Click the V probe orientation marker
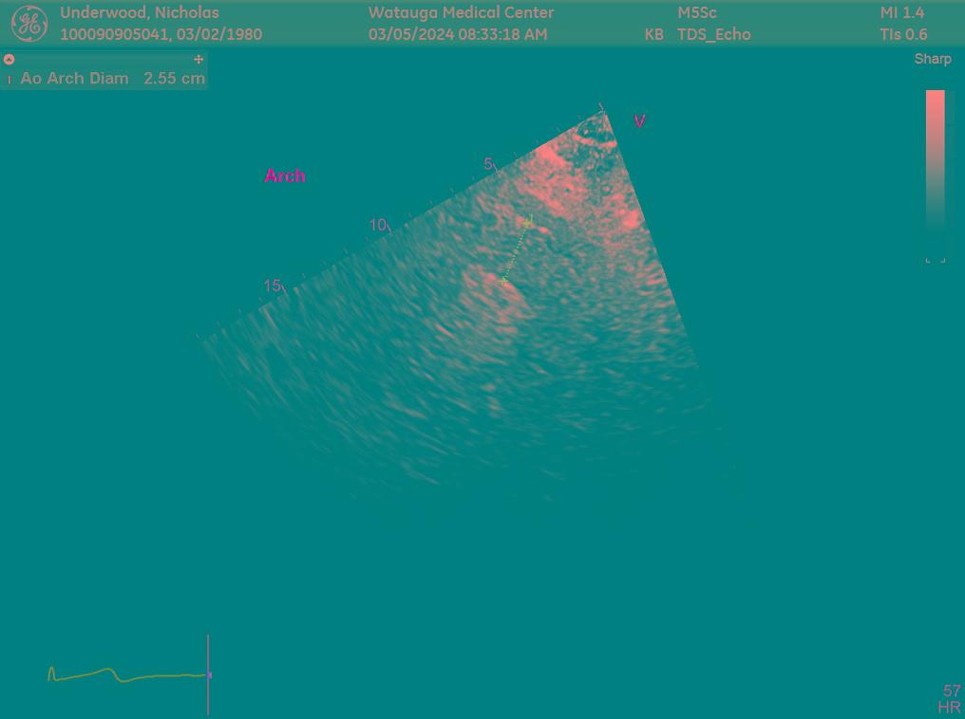The width and height of the screenshot is (965, 719). point(640,121)
